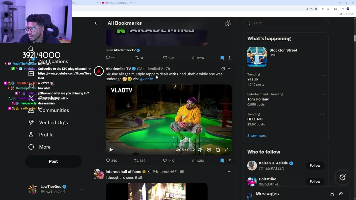The image size is (356, 200).
Task: Click Grok explain icon on 6ix9ine post
Action: click(x=223, y=69)
